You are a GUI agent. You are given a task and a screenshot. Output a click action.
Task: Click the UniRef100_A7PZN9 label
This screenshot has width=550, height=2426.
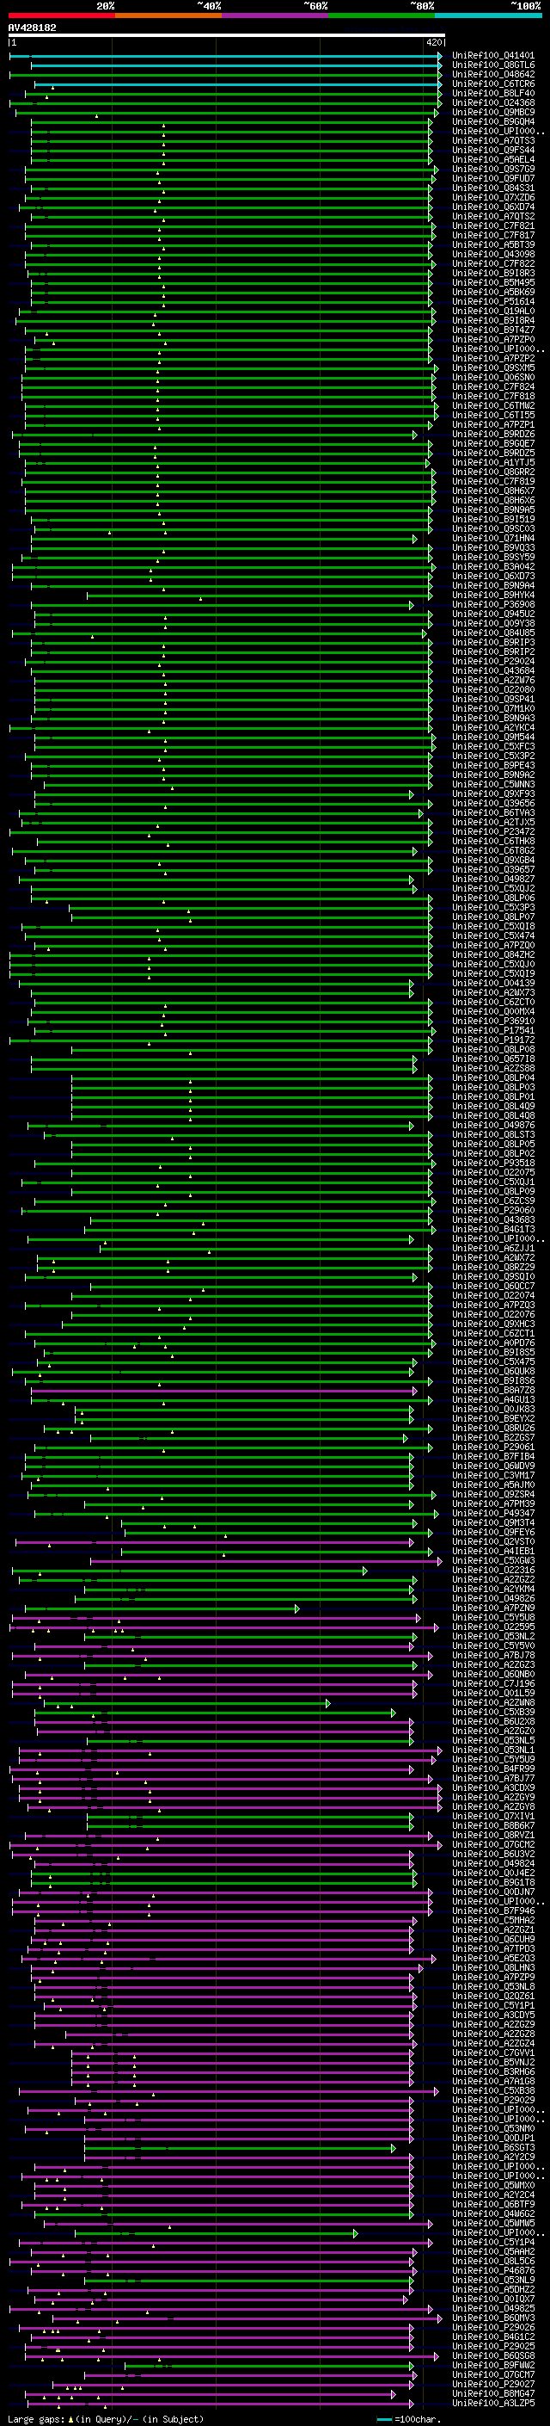click(x=493, y=1607)
